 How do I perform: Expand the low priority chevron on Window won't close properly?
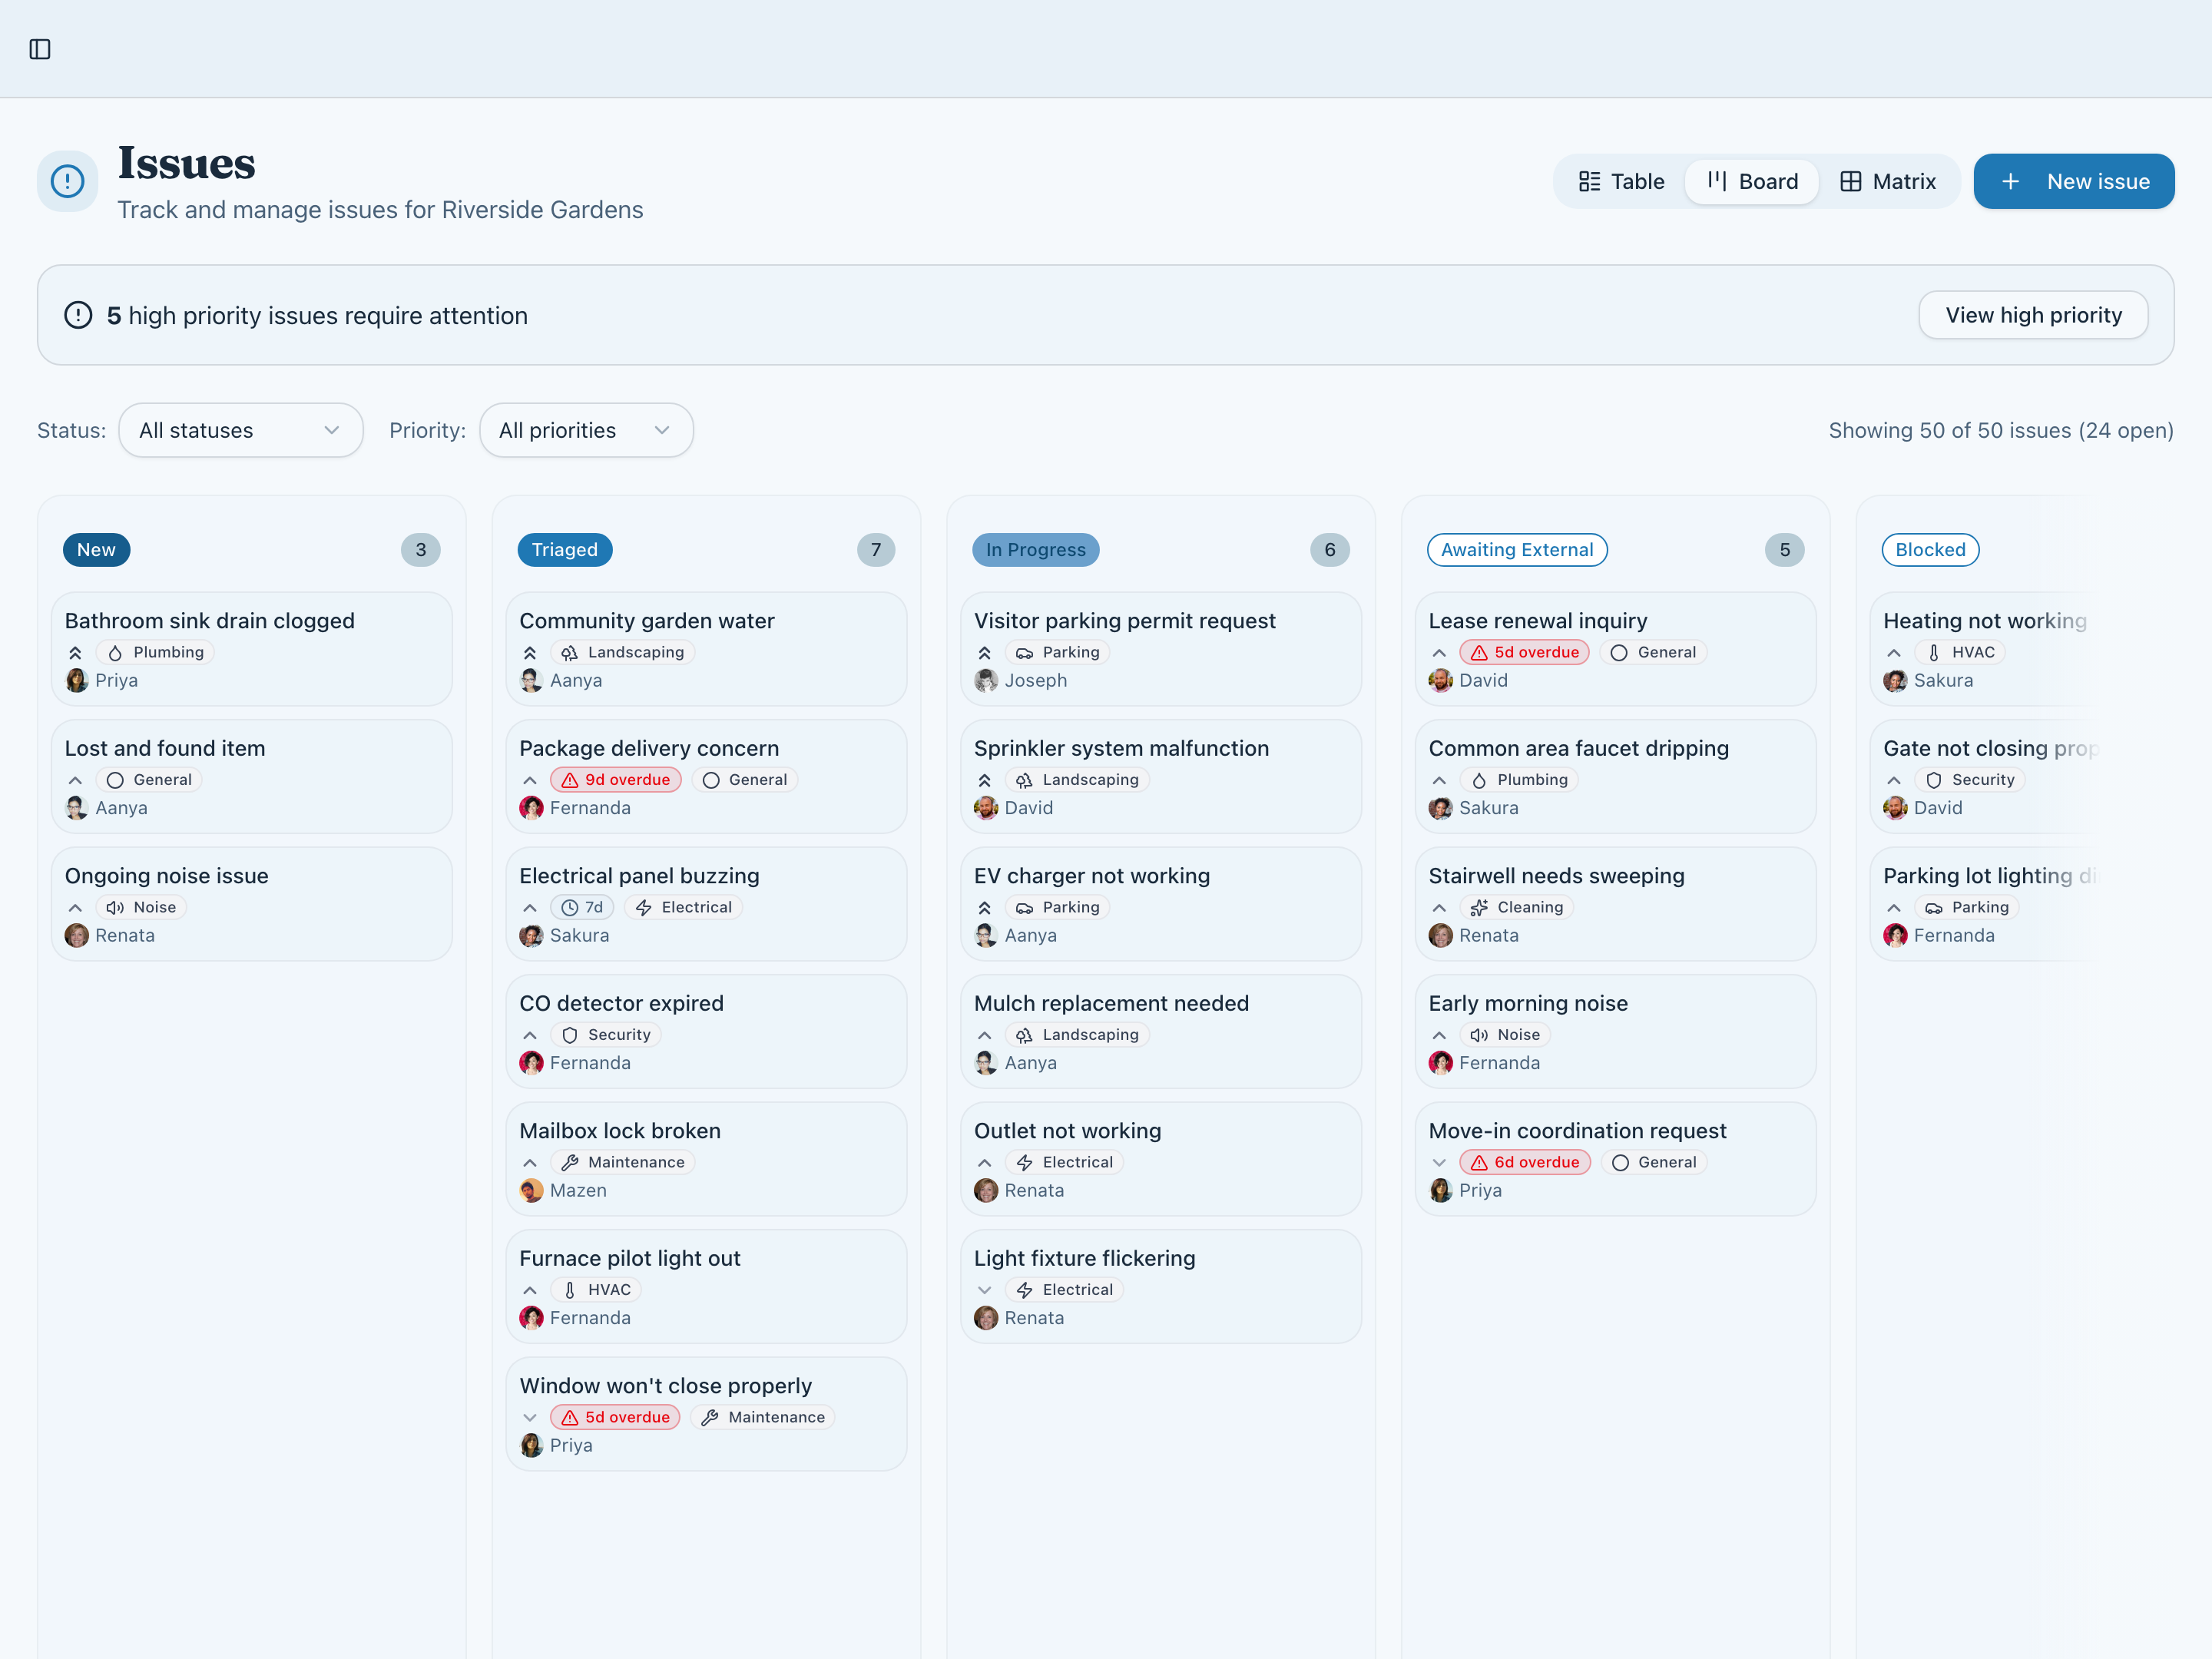(x=530, y=1416)
